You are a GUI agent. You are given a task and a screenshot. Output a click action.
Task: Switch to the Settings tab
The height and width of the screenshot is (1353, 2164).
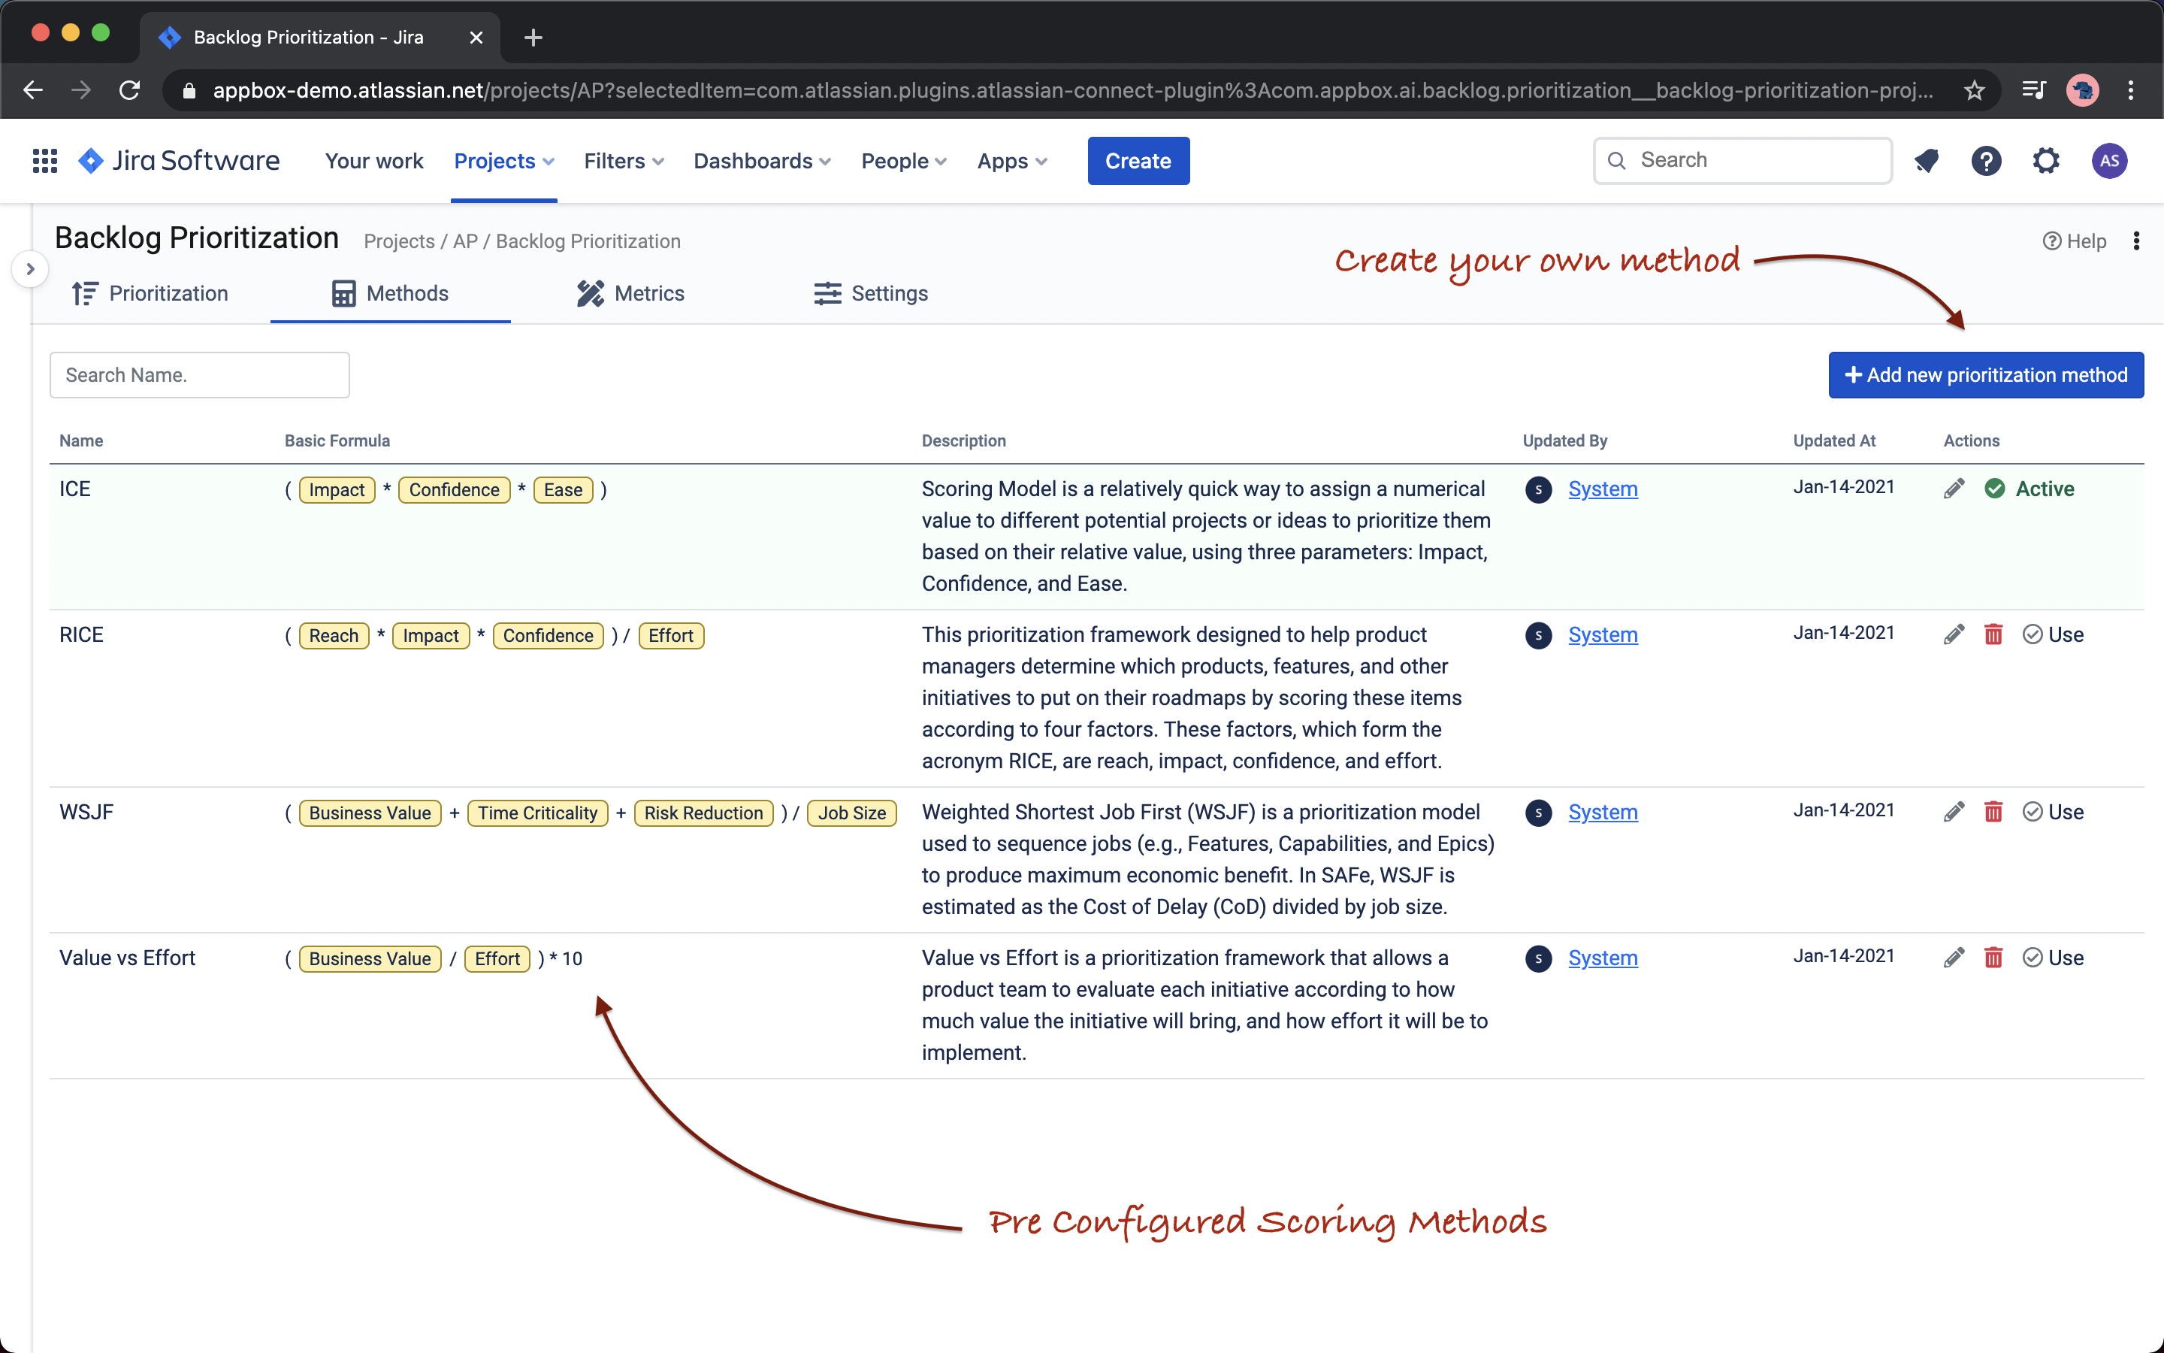pos(871,293)
